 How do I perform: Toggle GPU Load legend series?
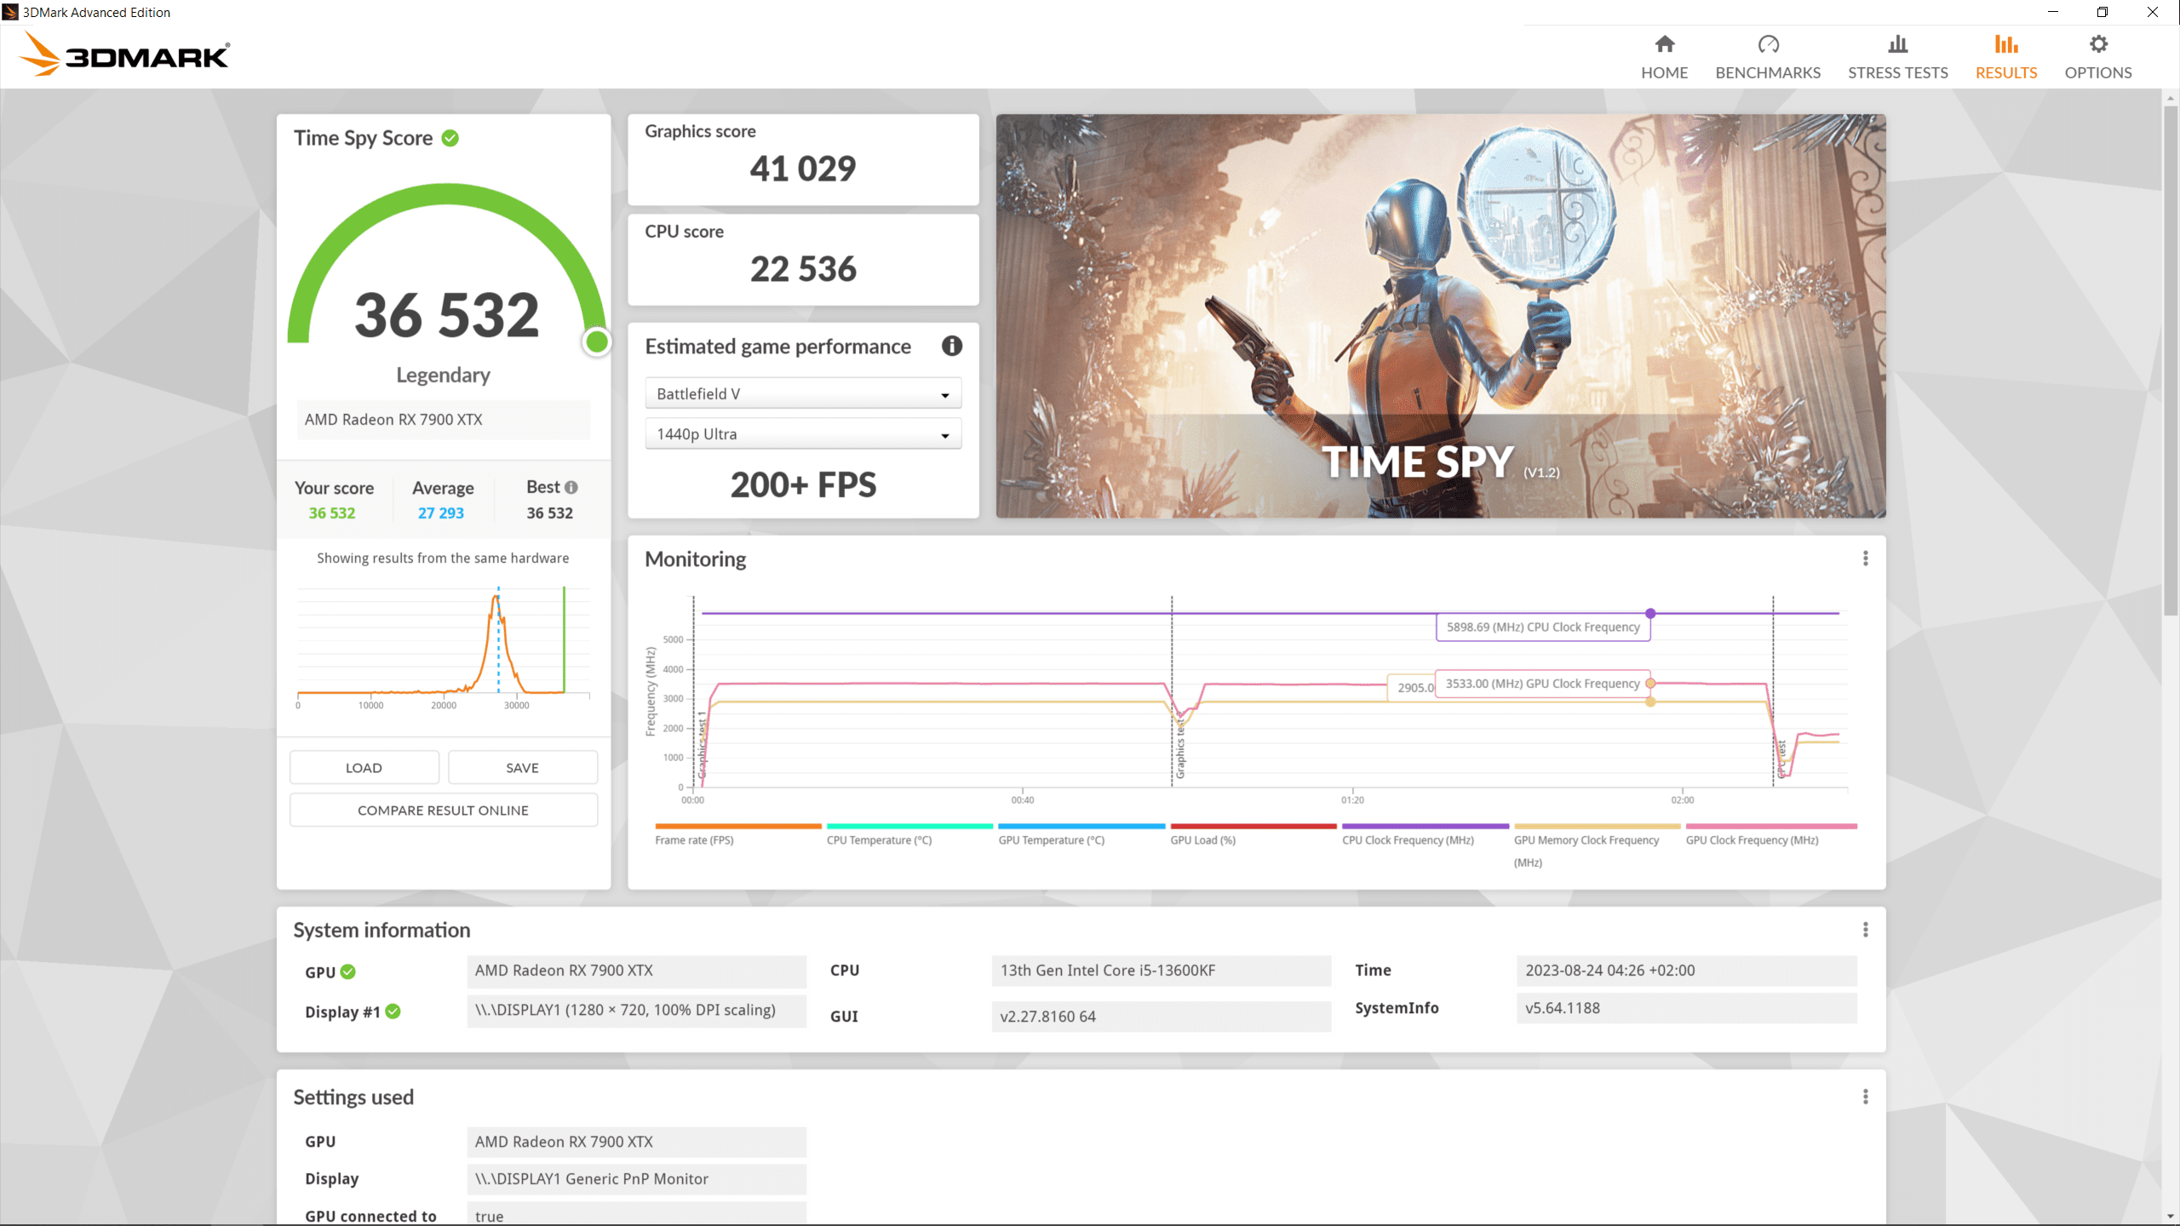tap(1202, 839)
